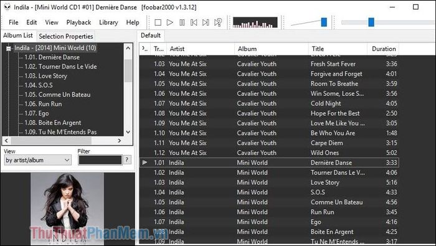Select the Default playlist tab
The image size is (436, 246).
click(x=151, y=35)
